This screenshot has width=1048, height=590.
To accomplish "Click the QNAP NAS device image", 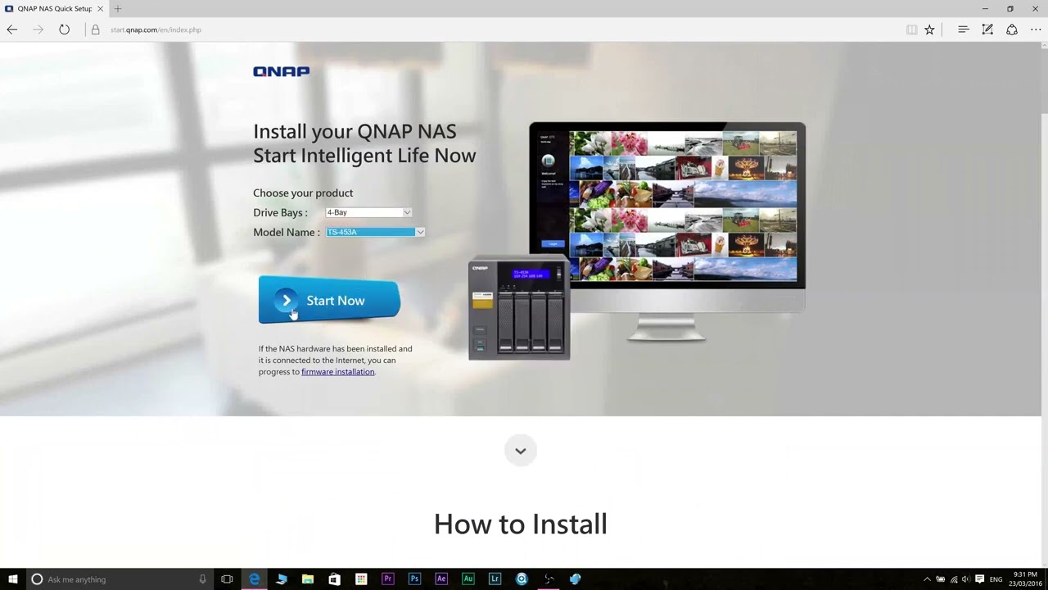I will pos(519,307).
